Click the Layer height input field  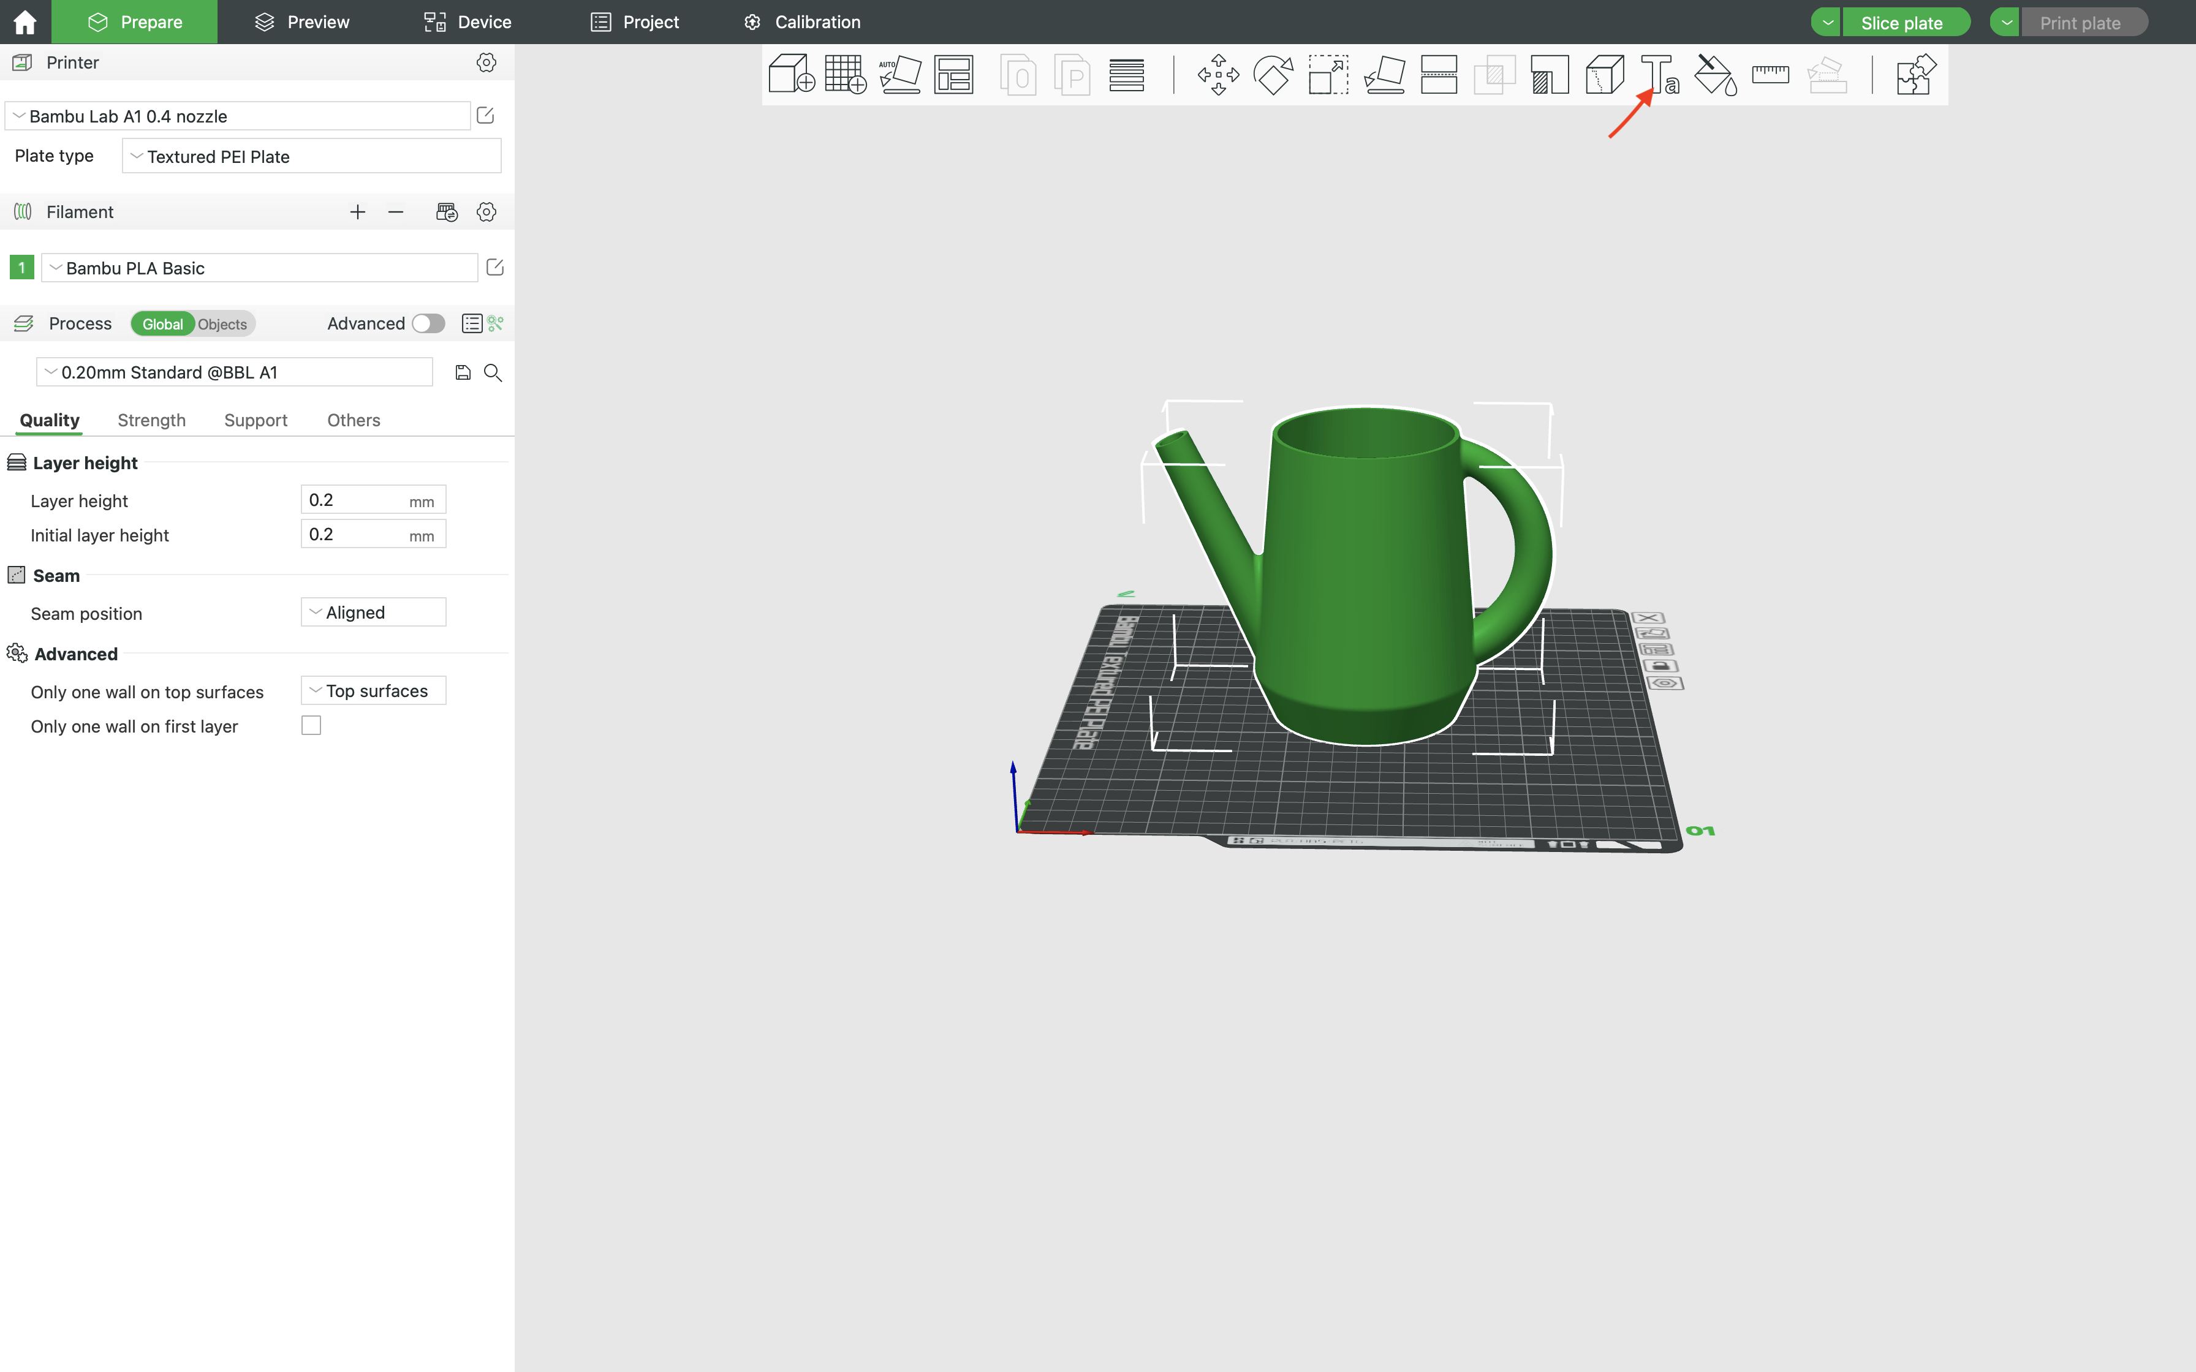pos(354,500)
